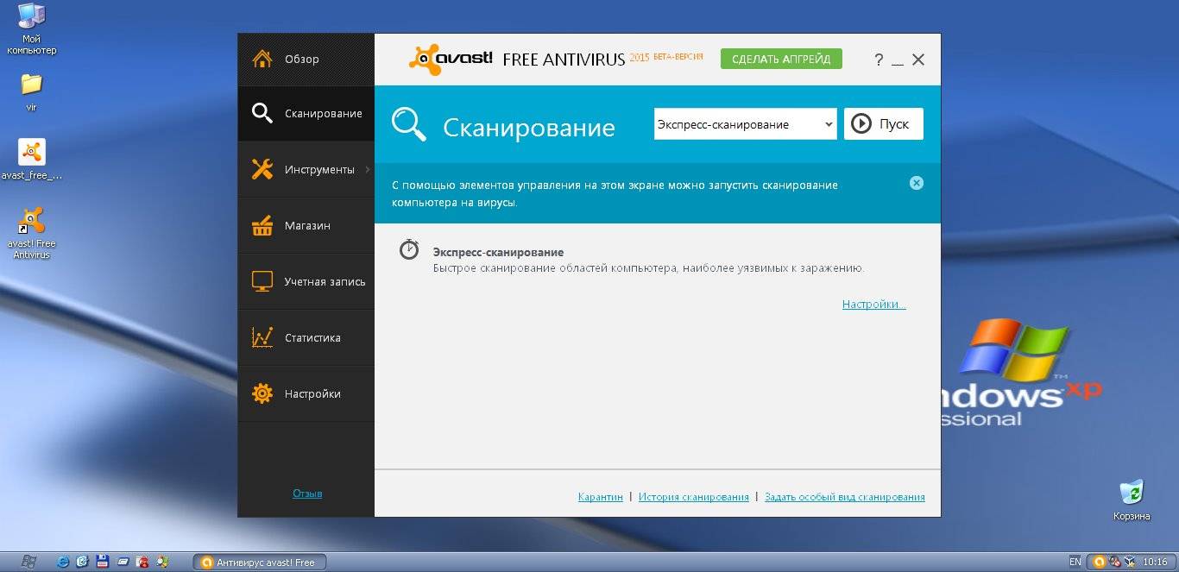Go to the Обзор section
The width and height of the screenshot is (1179, 572).
pyautogui.click(x=306, y=60)
